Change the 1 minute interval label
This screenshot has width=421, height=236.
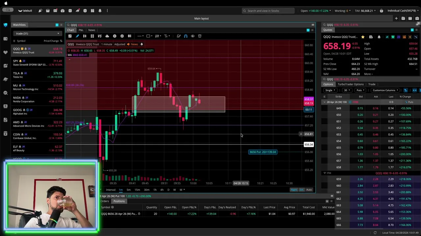[107, 44]
